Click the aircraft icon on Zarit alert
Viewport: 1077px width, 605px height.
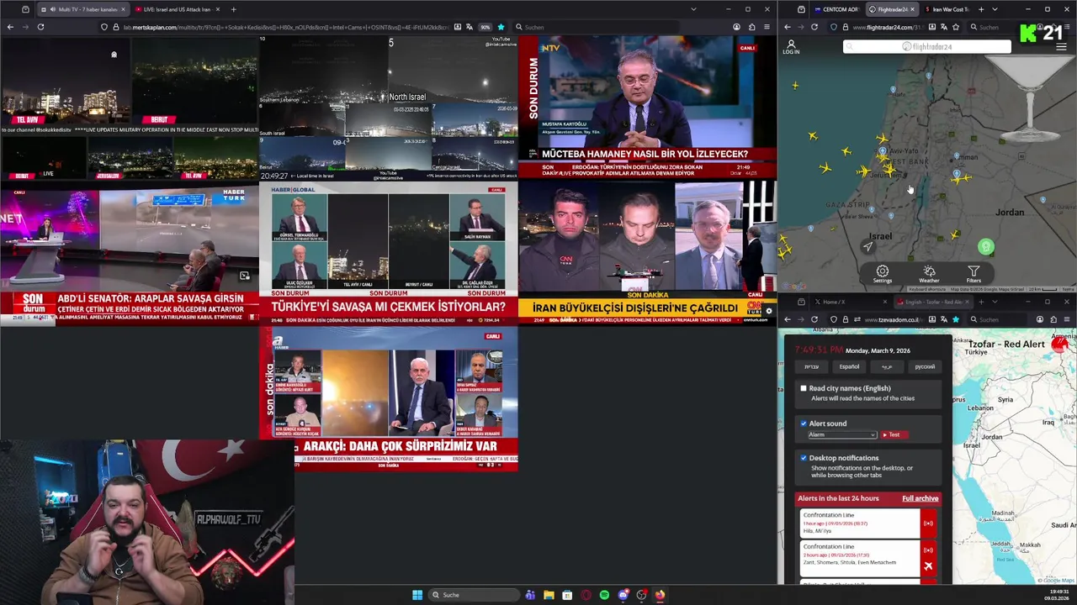point(928,566)
